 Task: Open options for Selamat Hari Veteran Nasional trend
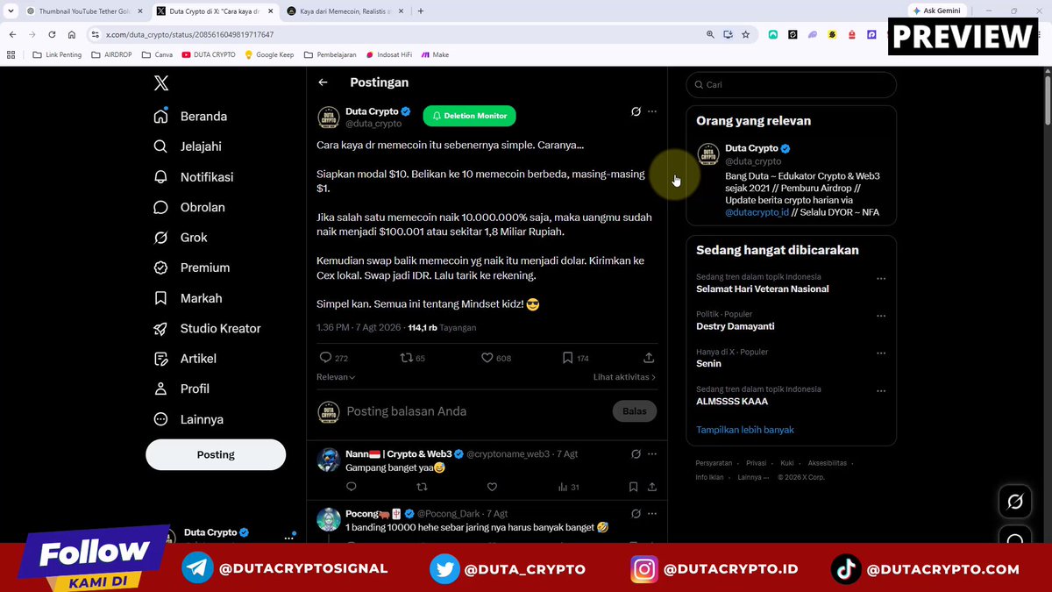pos(881,279)
